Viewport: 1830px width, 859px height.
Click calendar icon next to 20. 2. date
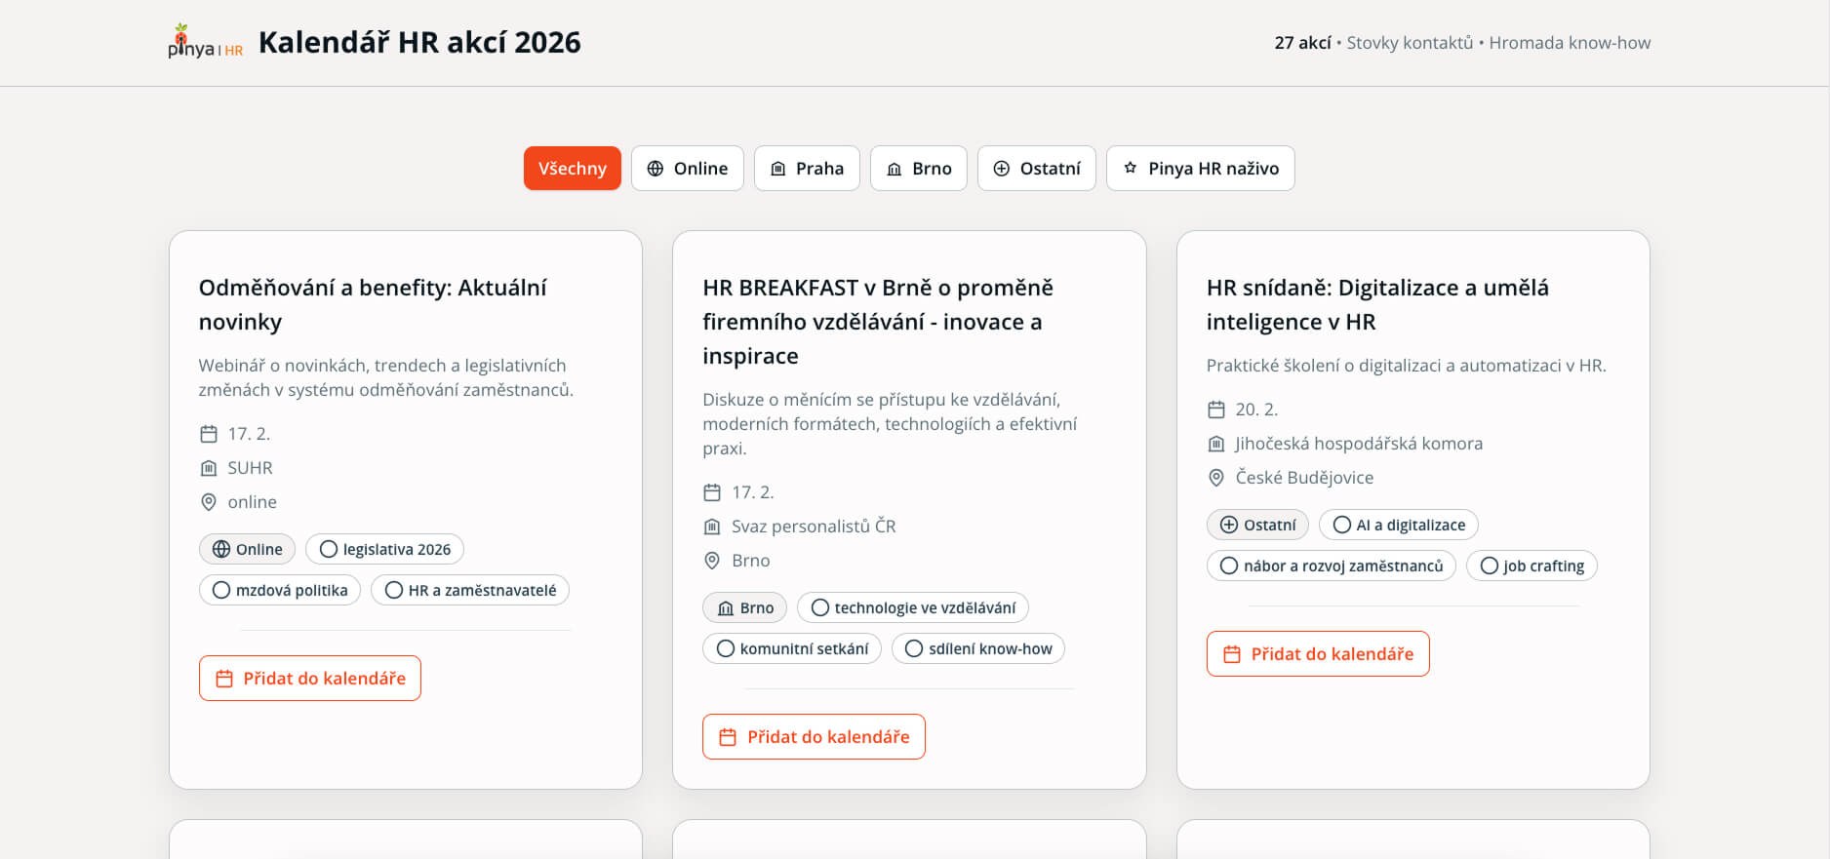click(1216, 410)
